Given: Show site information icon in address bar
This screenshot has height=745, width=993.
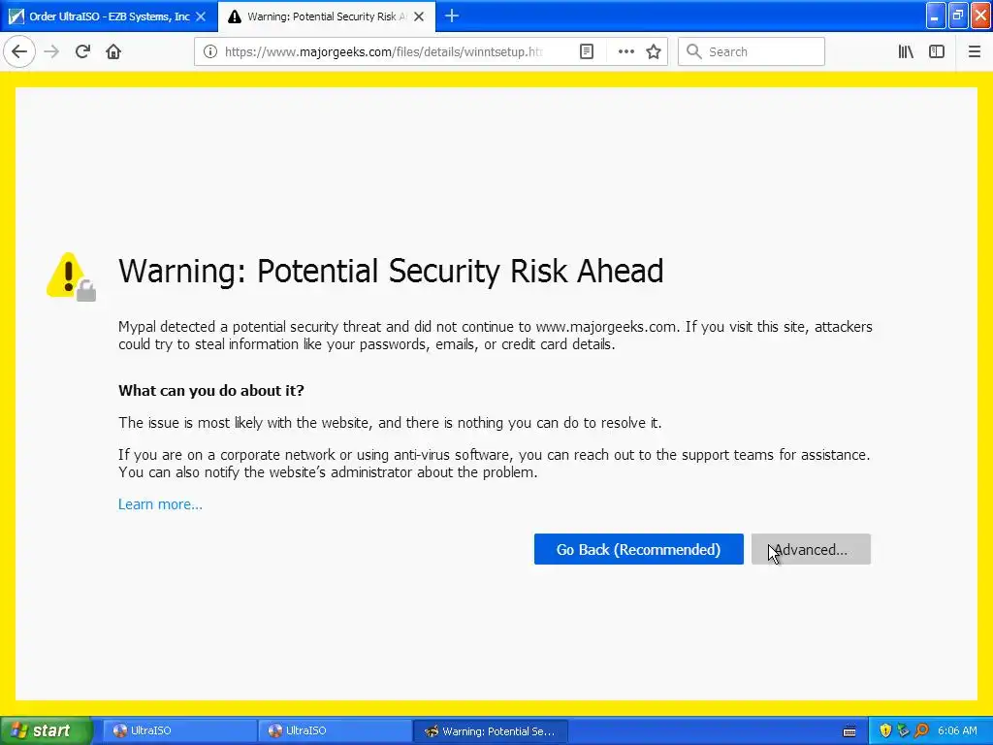Looking at the screenshot, I should coord(210,51).
